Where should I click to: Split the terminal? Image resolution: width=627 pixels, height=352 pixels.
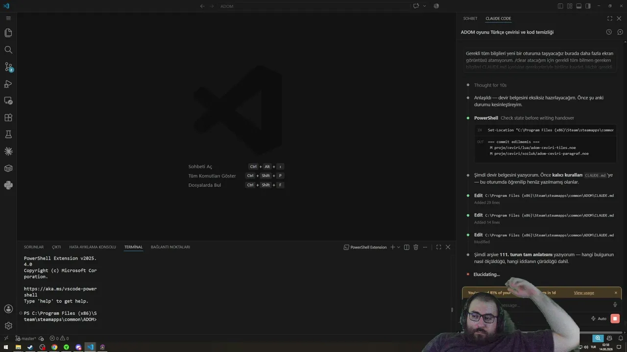tap(406, 247)
